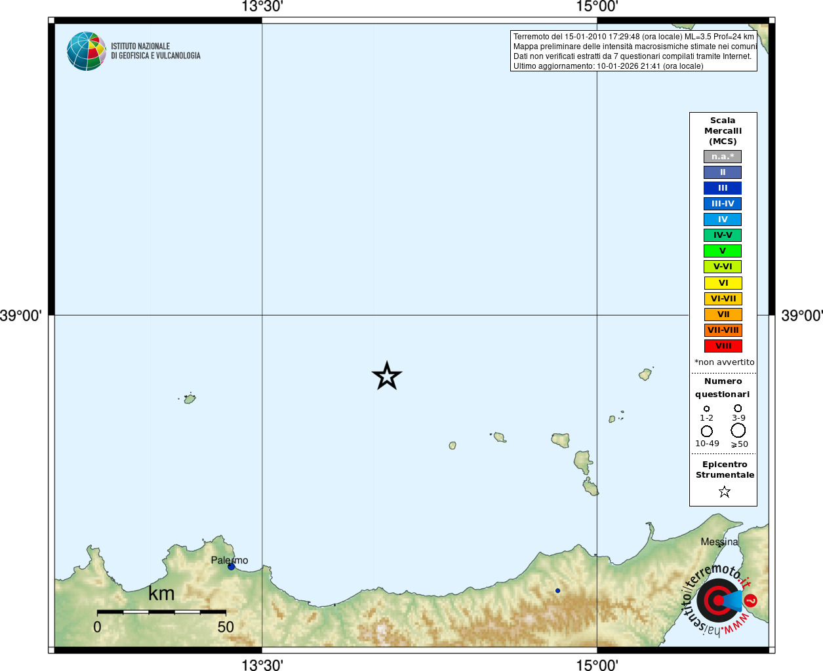Image resolution: width=823 pixels, height=671 pixels.
Task: Click the V-VI legend swatch
Action: click(723, 267)
